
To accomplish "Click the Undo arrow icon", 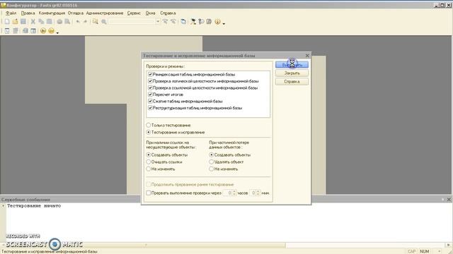I will coord(78,22).
